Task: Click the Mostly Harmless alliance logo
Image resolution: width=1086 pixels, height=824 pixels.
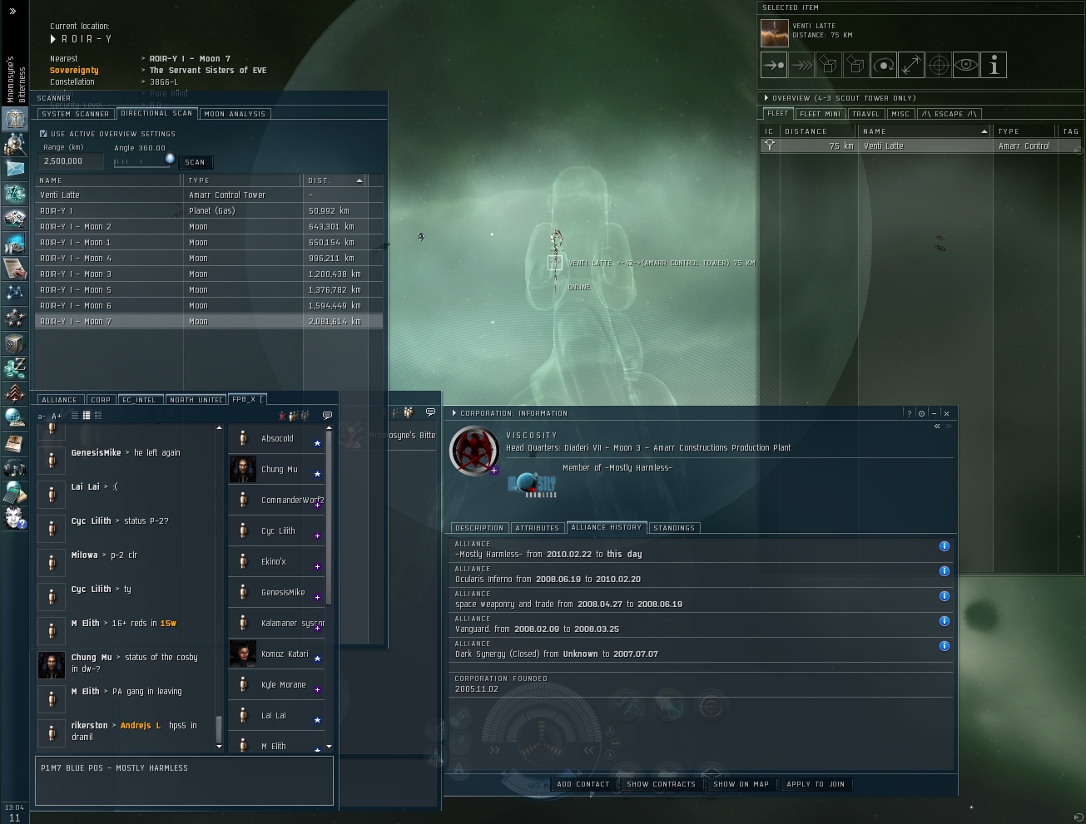Action: 533,486
